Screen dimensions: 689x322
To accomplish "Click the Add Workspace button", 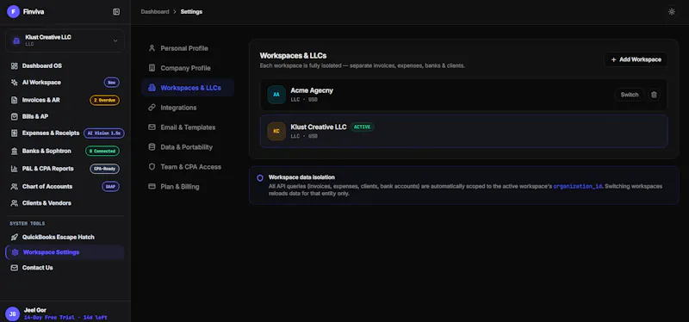I will click(636, 59).
